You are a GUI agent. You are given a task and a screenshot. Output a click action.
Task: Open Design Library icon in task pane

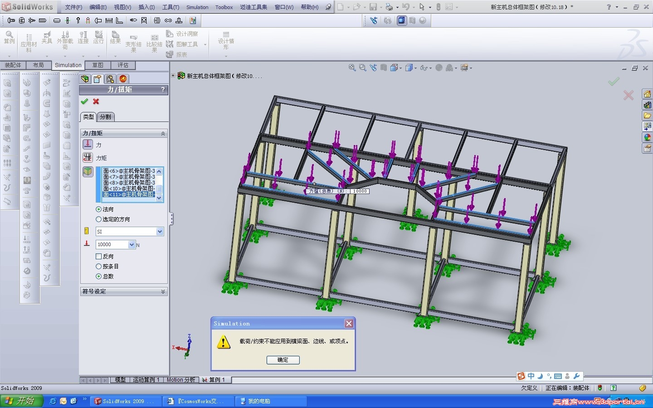(647, 105)
